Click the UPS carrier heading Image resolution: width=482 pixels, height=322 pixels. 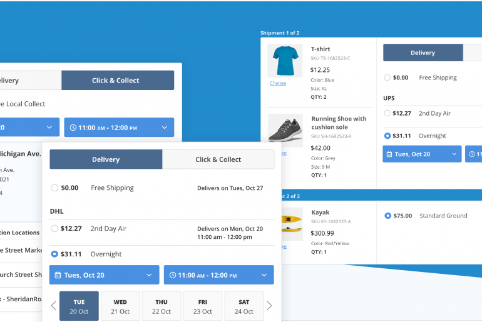[x=389, y=98]
